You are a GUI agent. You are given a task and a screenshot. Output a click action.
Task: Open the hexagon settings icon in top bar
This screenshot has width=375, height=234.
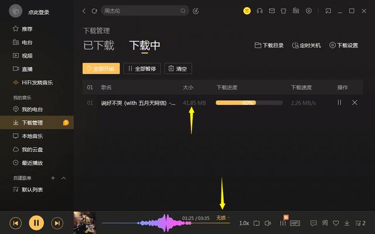[309, 11]
